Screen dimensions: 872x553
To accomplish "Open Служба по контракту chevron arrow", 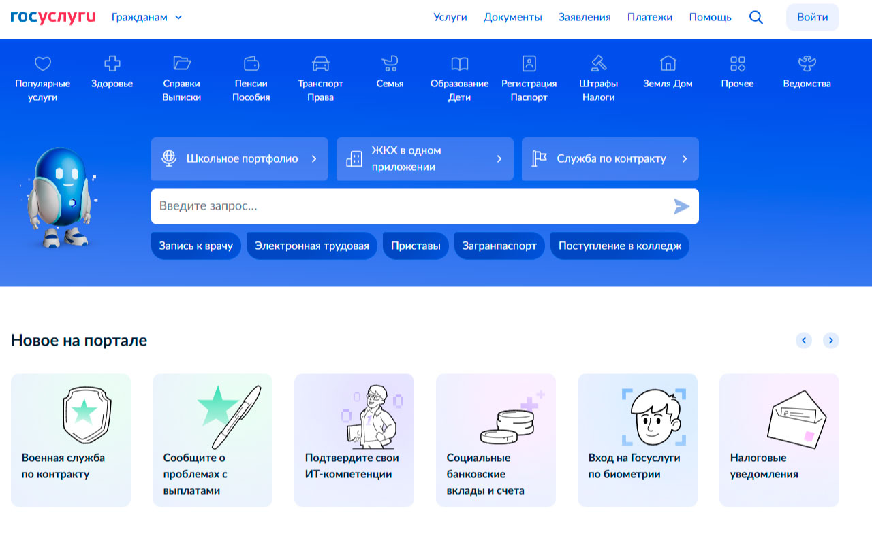I will click(685, 158).
